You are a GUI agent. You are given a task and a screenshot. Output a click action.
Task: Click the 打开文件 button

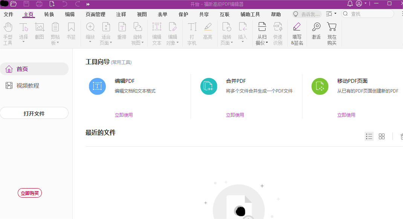[34, 113]
